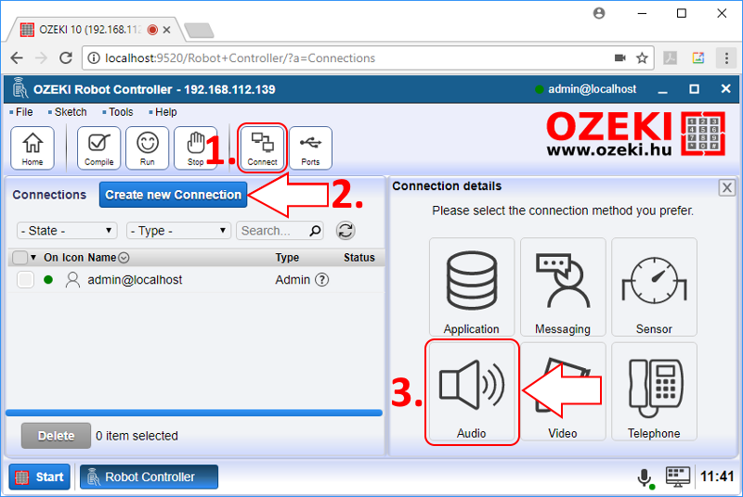This screenshot has width=743, height=497.
Task: Click the Status column header
Action: [359, 258]
